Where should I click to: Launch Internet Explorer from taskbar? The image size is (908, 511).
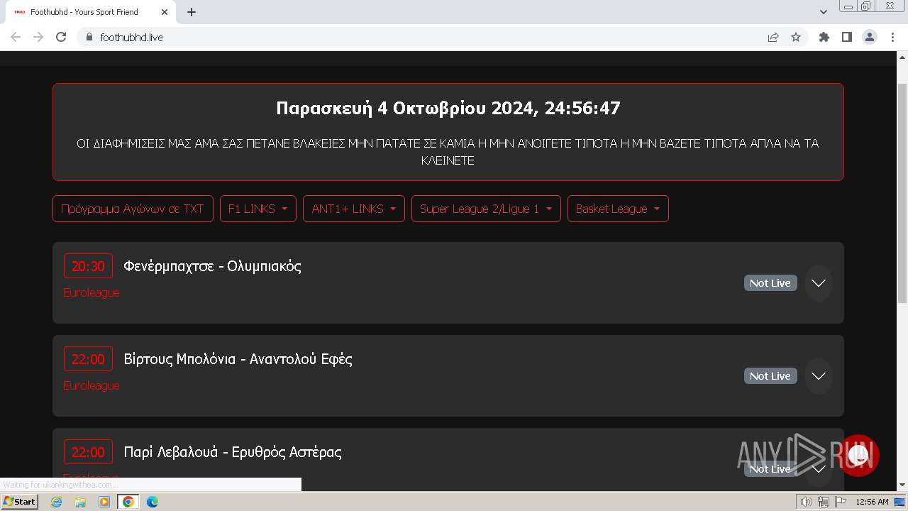(x=57, y=502)
